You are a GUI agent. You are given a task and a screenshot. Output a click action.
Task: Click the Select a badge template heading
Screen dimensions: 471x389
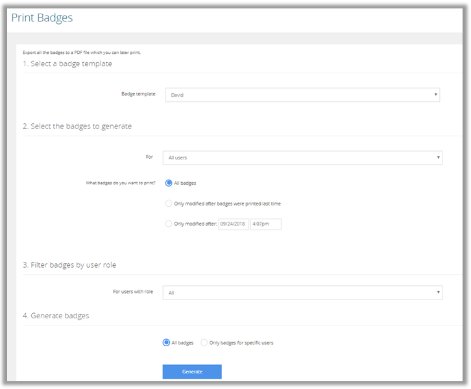pos(67,64)
